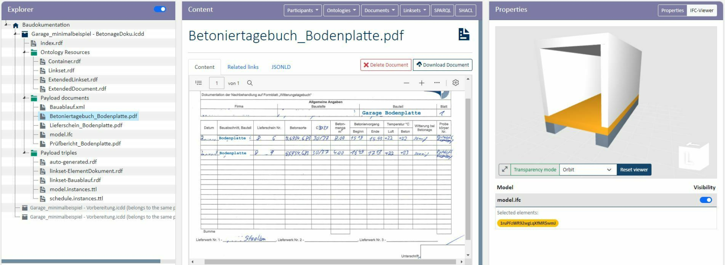This screenshot has width=725, height=265.
Task: Click the Delete Document button
Action: pos(386,65)
